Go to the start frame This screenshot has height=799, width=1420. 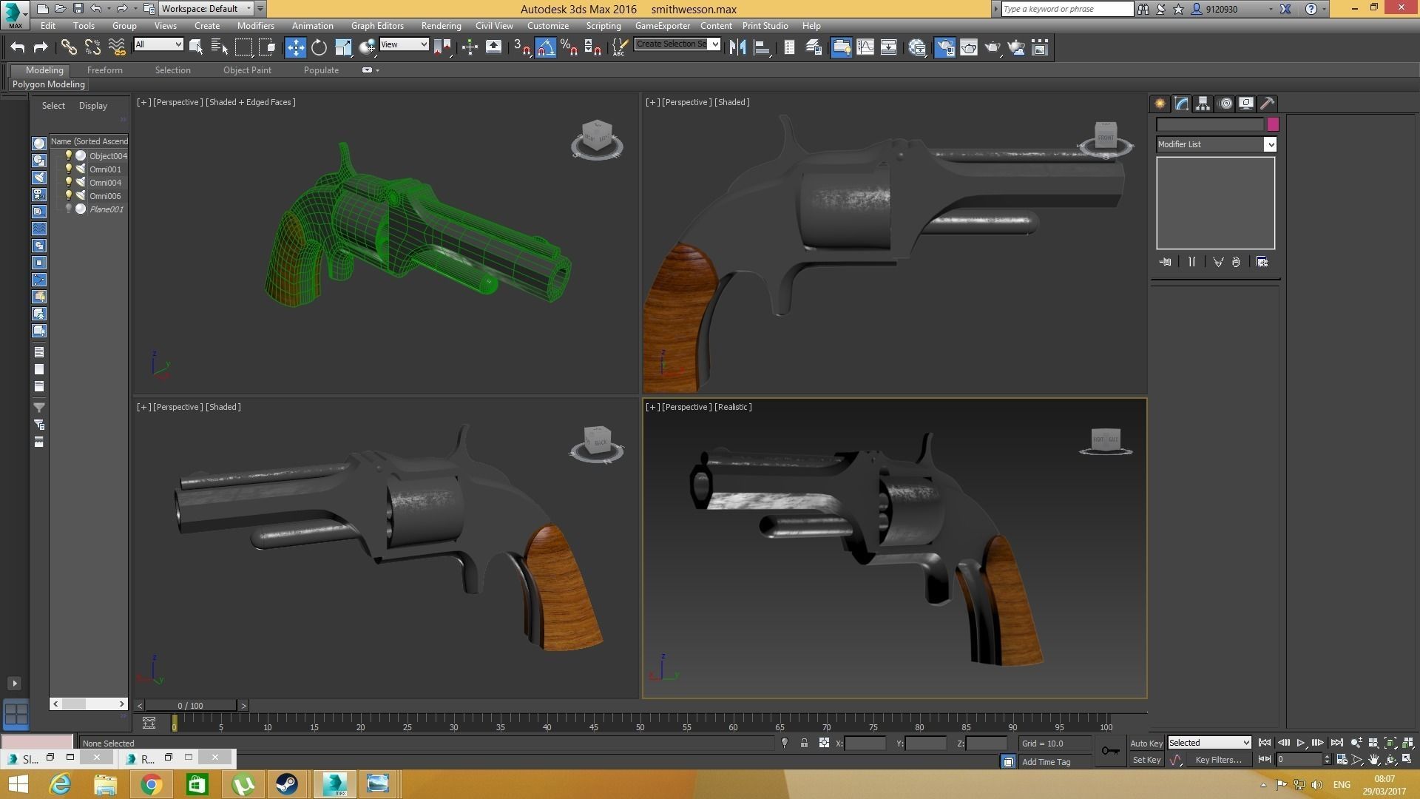coord(1265,743)
